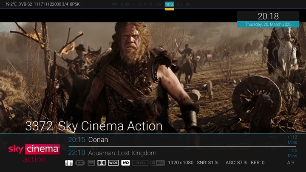Viewport: 306px width, 172px height.
Task: Click the teletext lines icon
Action: pos(91,163)
